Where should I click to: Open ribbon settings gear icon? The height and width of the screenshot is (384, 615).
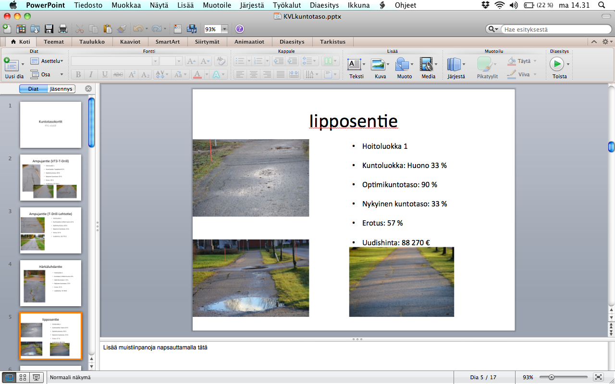pyautogui.click(x=605, y=42)
